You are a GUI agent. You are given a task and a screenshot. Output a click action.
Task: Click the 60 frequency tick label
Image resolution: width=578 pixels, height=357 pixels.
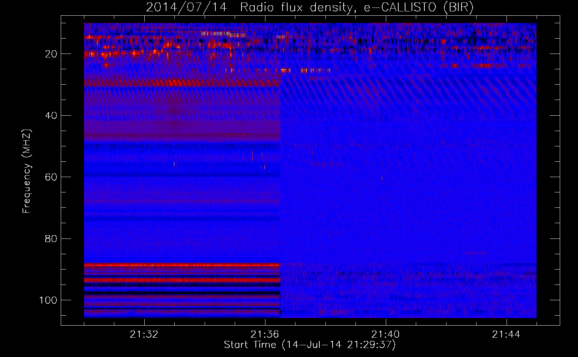[x=51, y=177]
